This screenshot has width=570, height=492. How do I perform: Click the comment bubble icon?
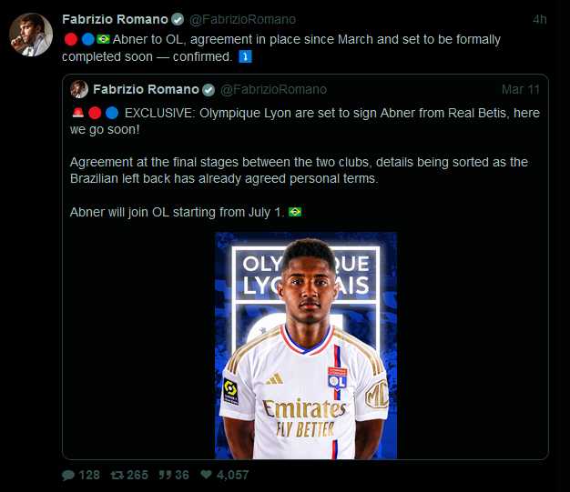pos(68,475)
